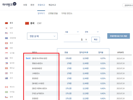Click the 환율 column header

click(66, 52)
